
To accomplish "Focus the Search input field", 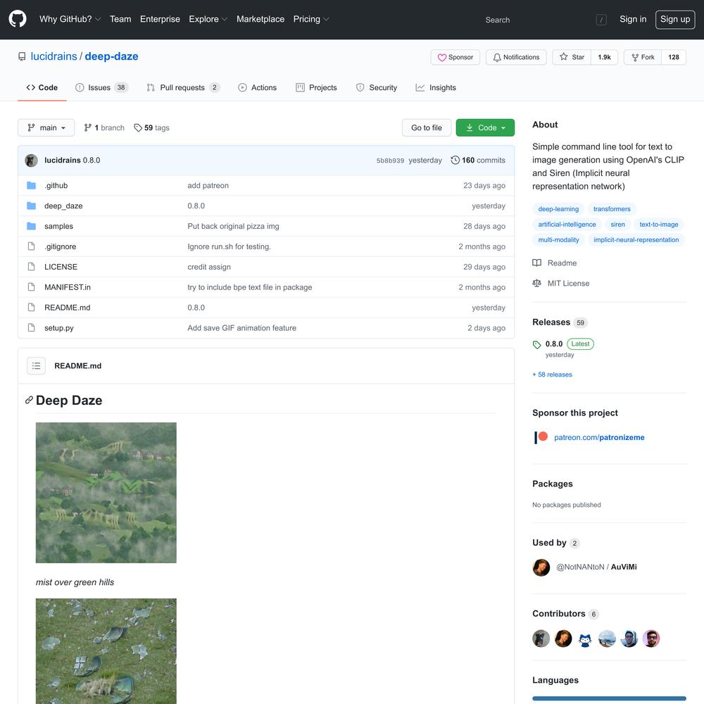I will (x=545, y=20).
